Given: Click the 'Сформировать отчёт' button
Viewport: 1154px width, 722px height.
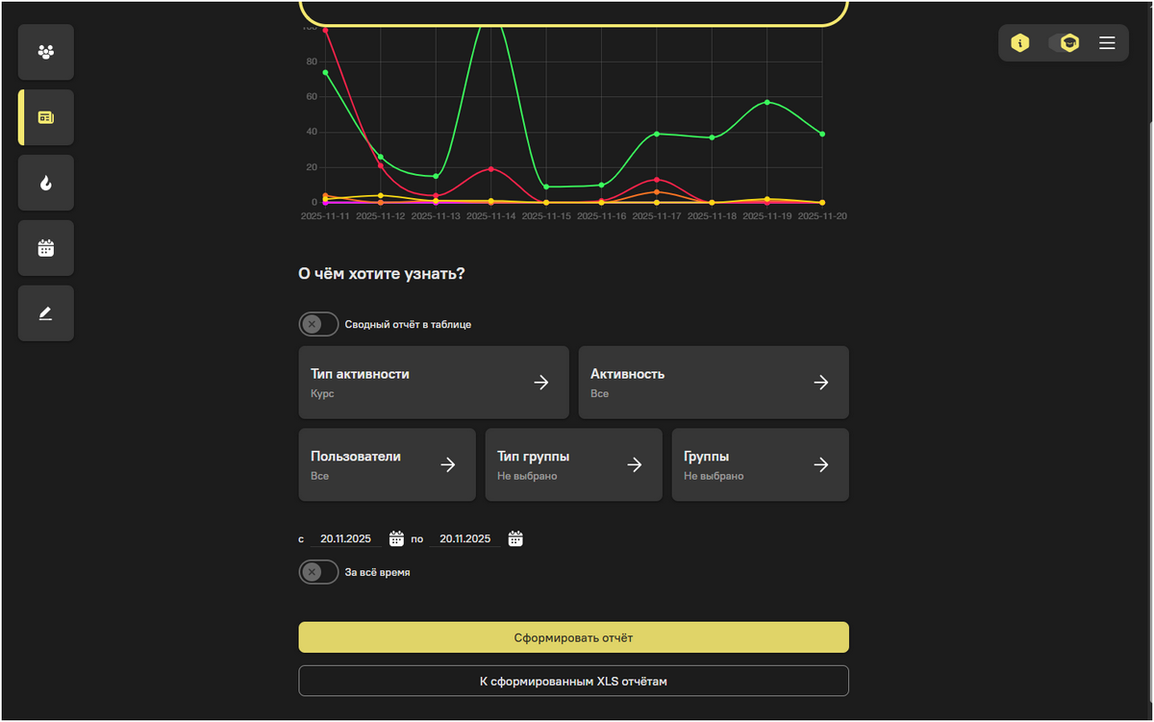Looking at the screenshot, I should coord(573,636).
